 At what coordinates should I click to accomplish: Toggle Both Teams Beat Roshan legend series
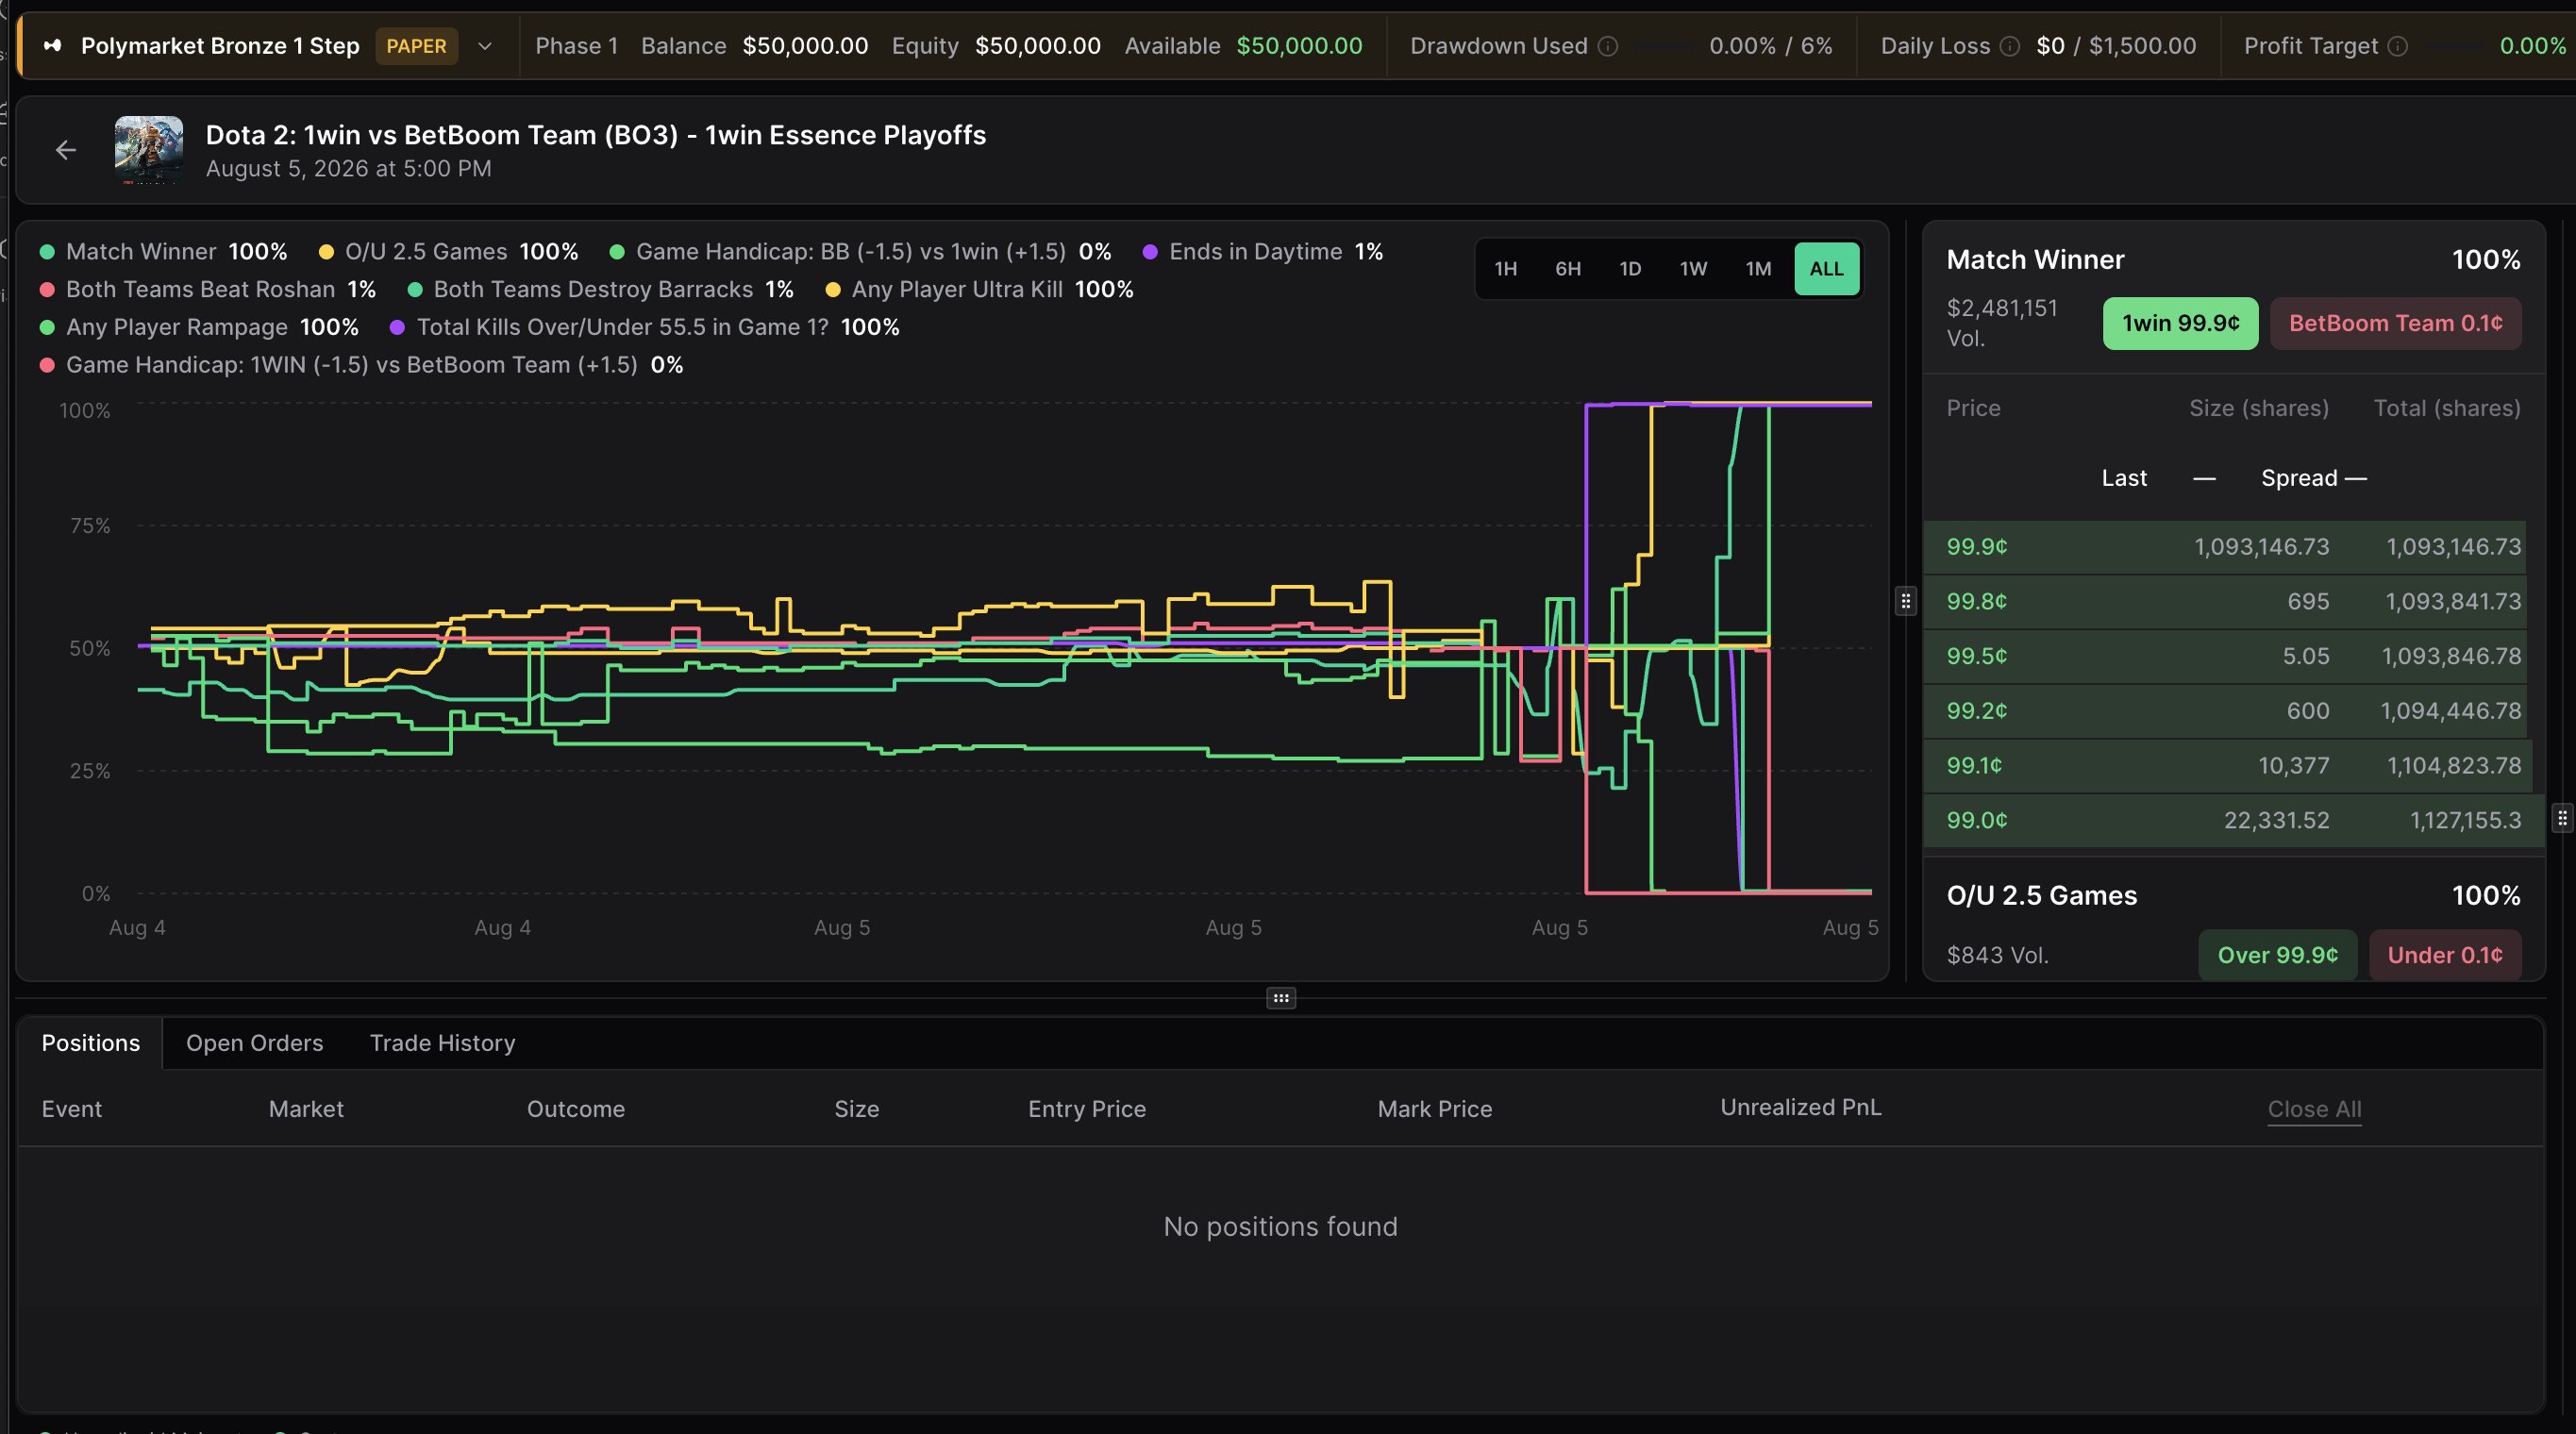click(208, 290)
